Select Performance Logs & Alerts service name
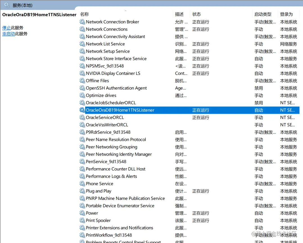303x243 pixels. click(x=111, y=176)
